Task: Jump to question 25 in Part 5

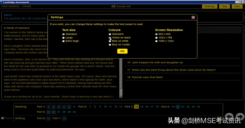Action: point(48,112)
